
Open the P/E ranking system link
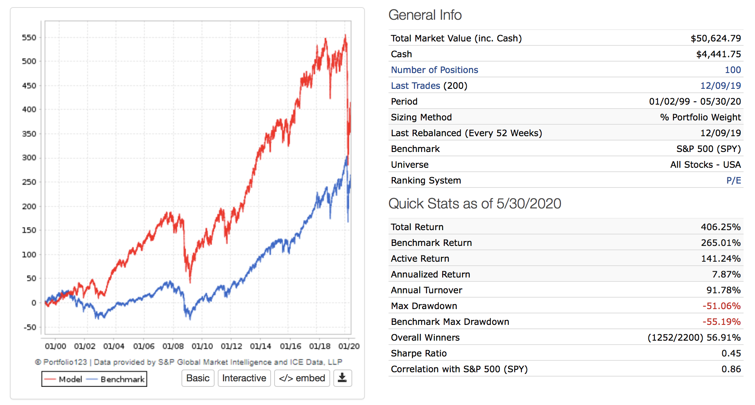pos(733,180)
